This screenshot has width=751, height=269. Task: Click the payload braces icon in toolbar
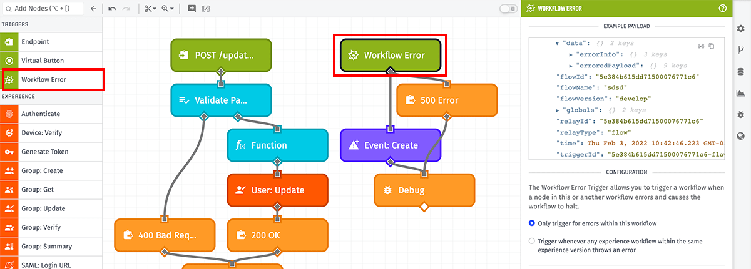206,9
